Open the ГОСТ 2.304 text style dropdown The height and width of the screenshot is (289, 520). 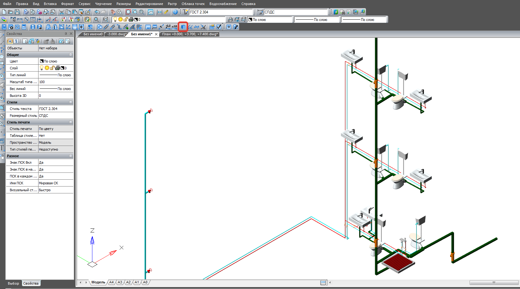click(221, 12)
